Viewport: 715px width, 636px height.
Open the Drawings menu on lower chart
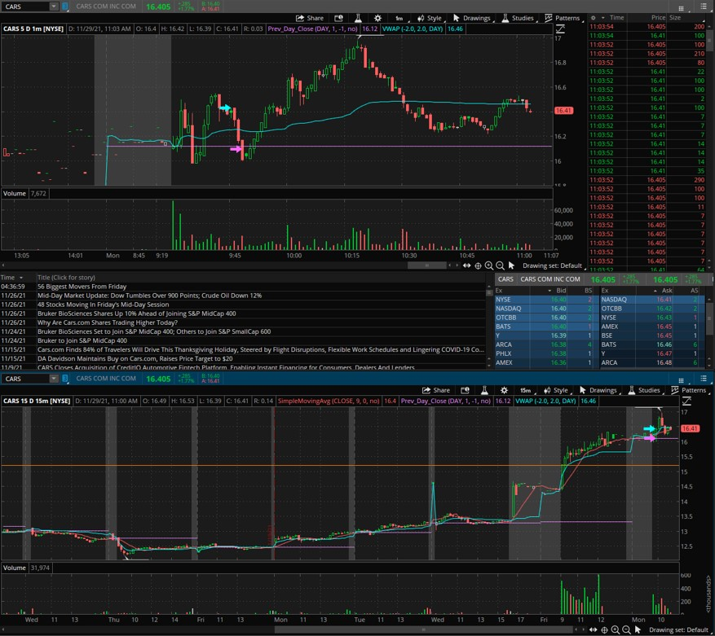[598, 390]
